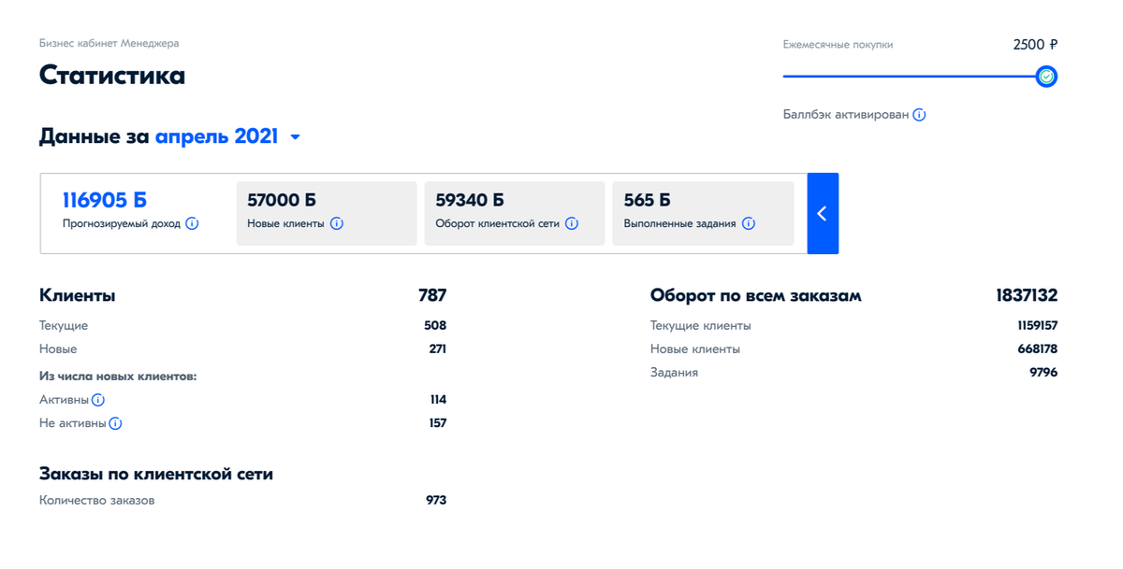This screenshot has width=1123, height=569.
Task: Click the Текущие clients row label
Action: [x=64, y=326]
